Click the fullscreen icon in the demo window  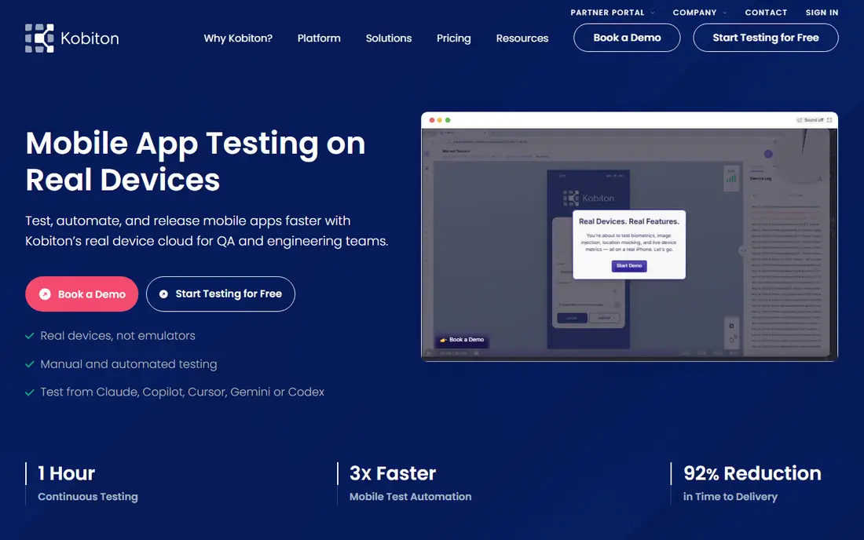pyautogui.click(x=830, y=120)
